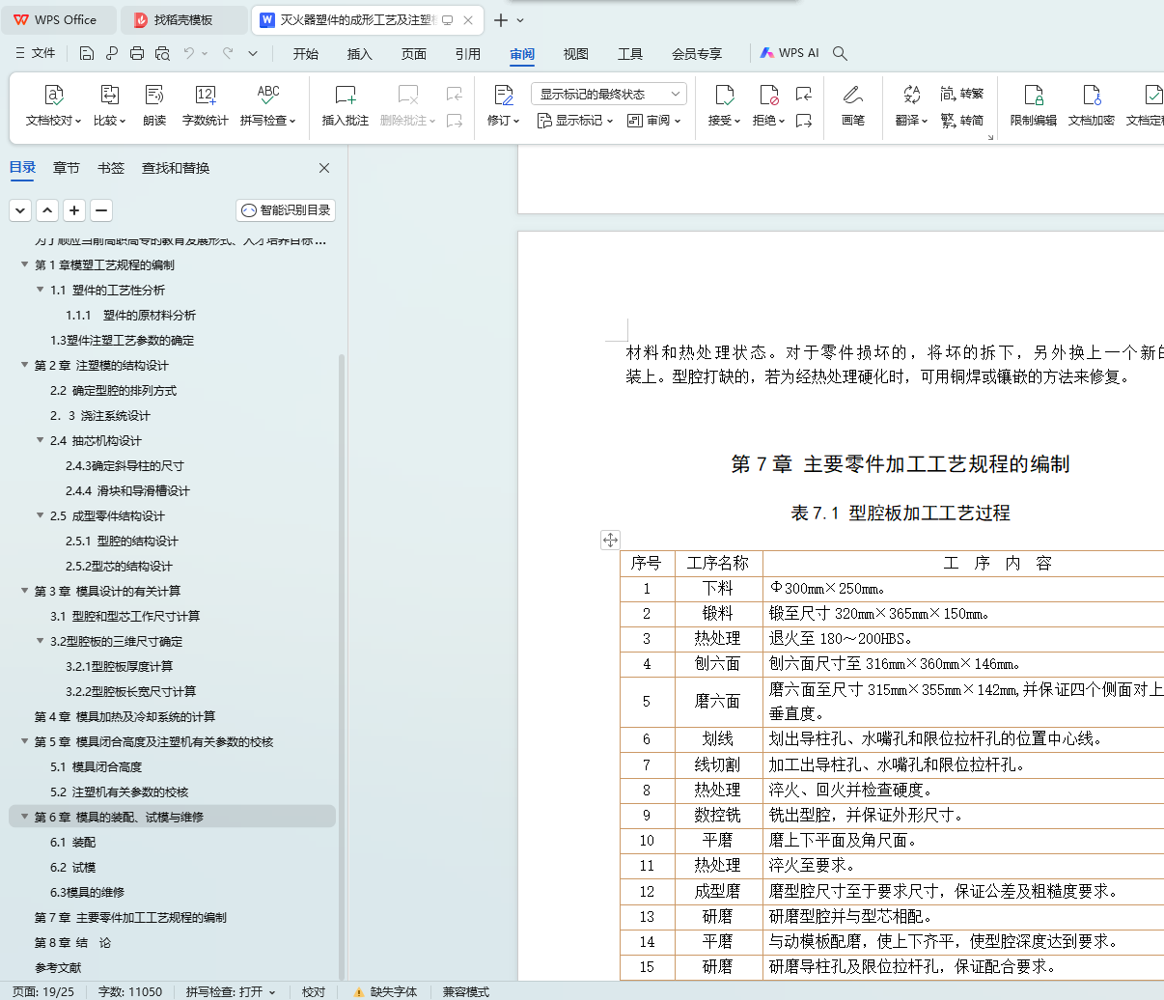Click the outline expand-all down chevron button
The height and width of the screenshot is (1000, 1164).
pyautogui.click(x=20, y=209)
